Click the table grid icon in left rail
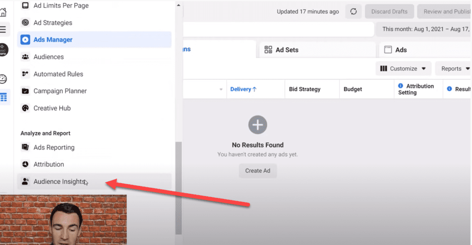Image resolution: width=472 pixels, height=245 pixels. (4, 97)
